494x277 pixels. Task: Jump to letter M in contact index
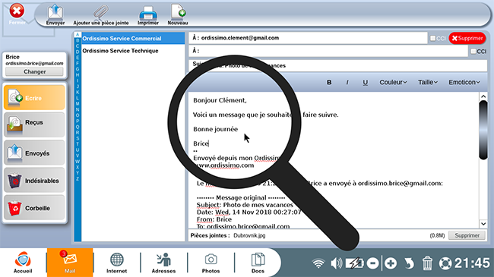(78, 103)
